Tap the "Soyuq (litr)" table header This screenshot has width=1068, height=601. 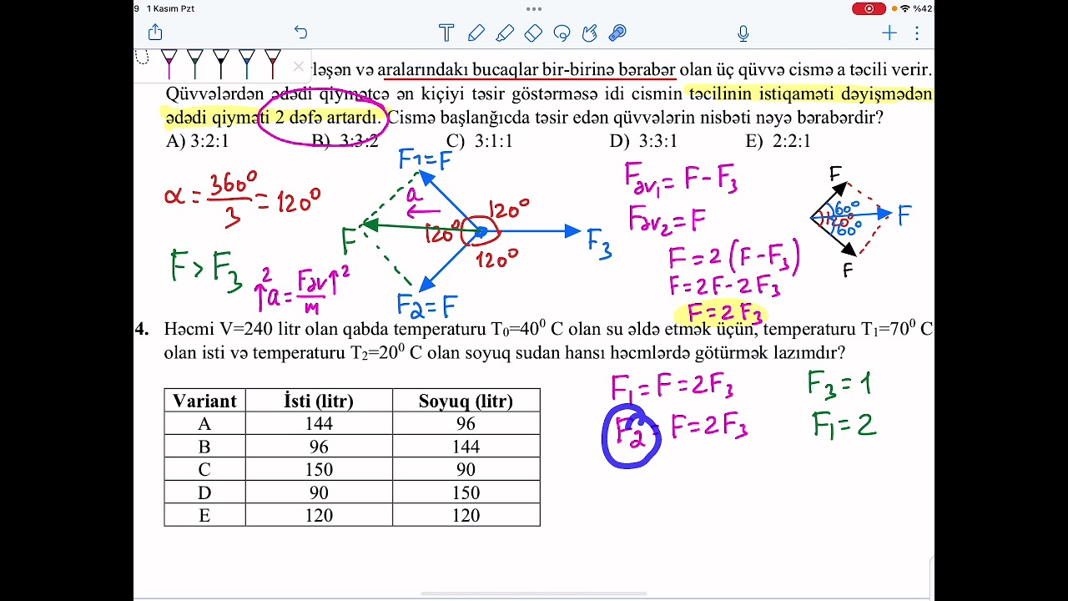(x=466, y=401)
